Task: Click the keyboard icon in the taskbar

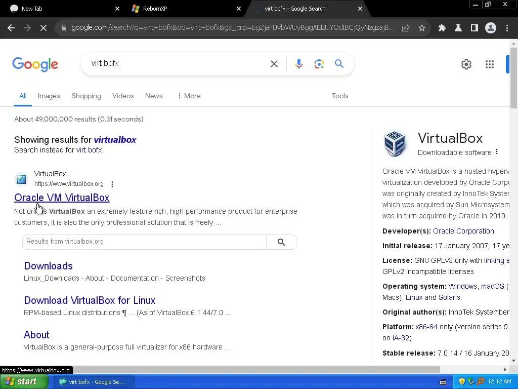Action: (443, 382)
